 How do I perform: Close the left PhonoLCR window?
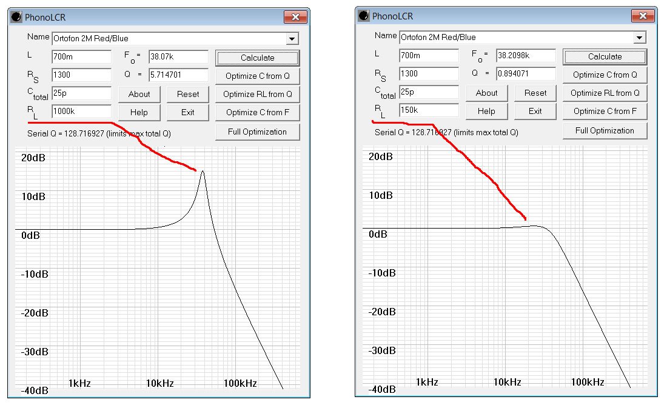point(295,17)
